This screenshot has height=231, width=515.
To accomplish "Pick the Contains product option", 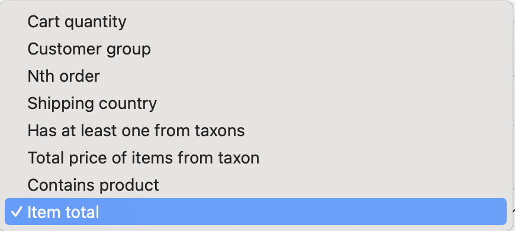I will (x=256, y=185).
